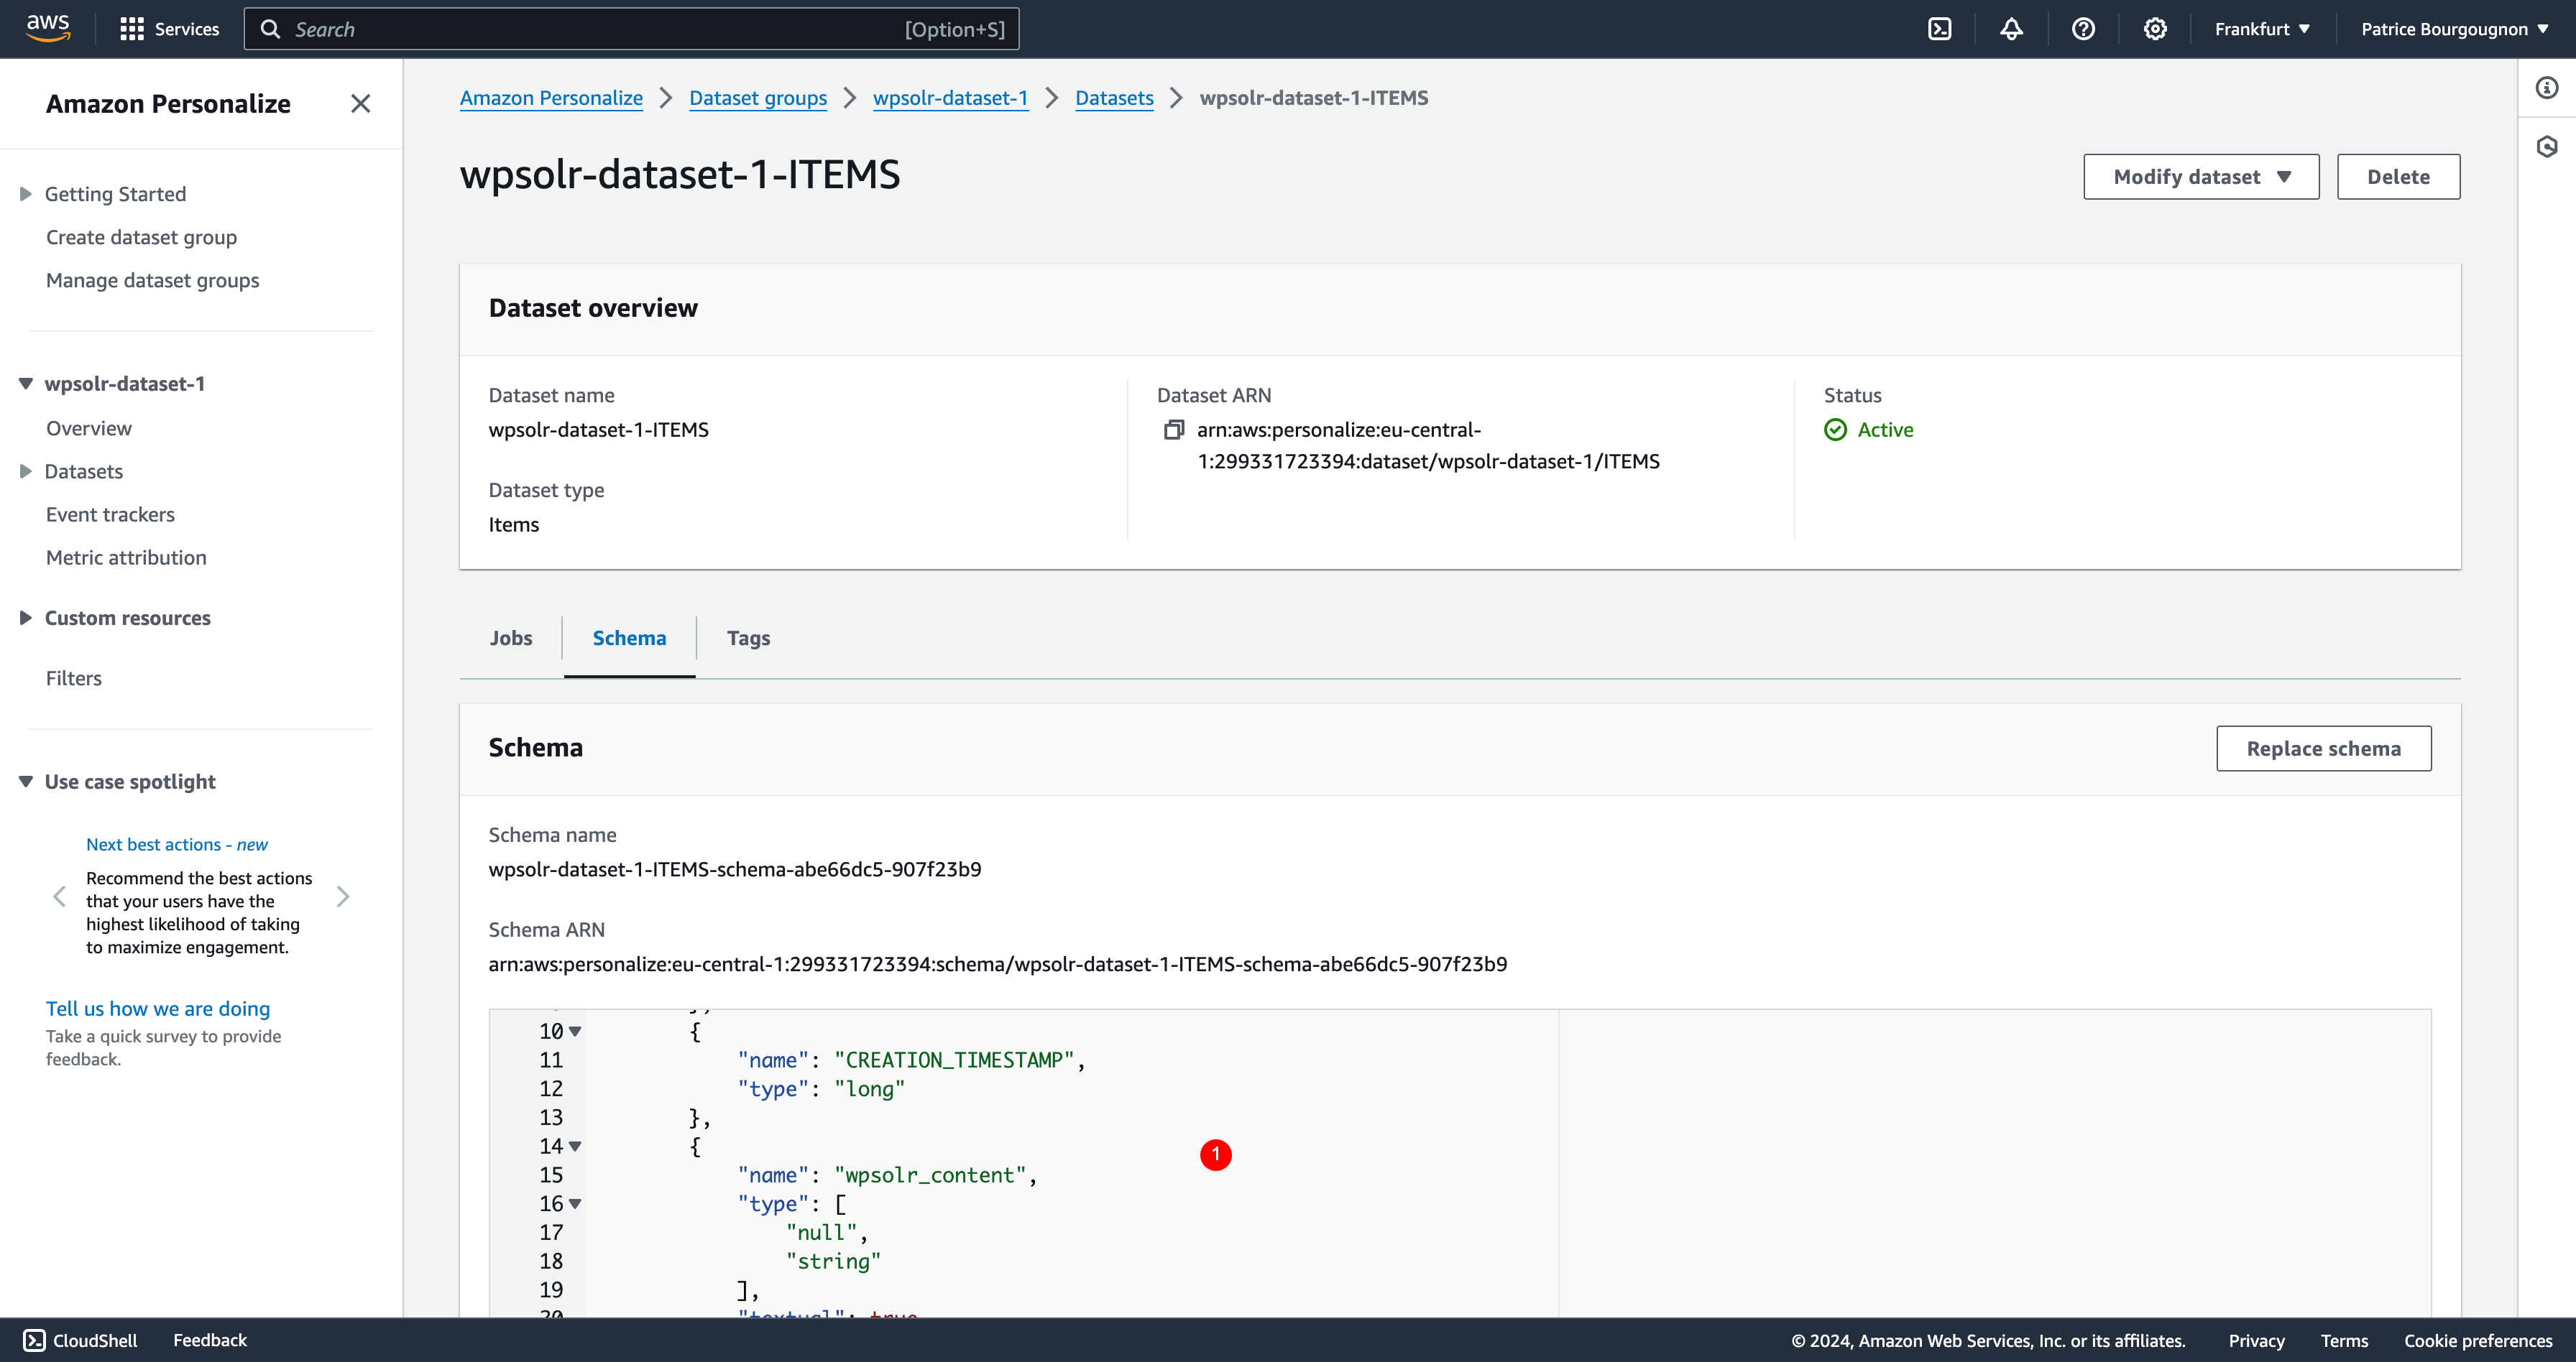Go to next use case spotlight
The height and width of the screenshot is (1362, 2576).
[x=343, y=897]
